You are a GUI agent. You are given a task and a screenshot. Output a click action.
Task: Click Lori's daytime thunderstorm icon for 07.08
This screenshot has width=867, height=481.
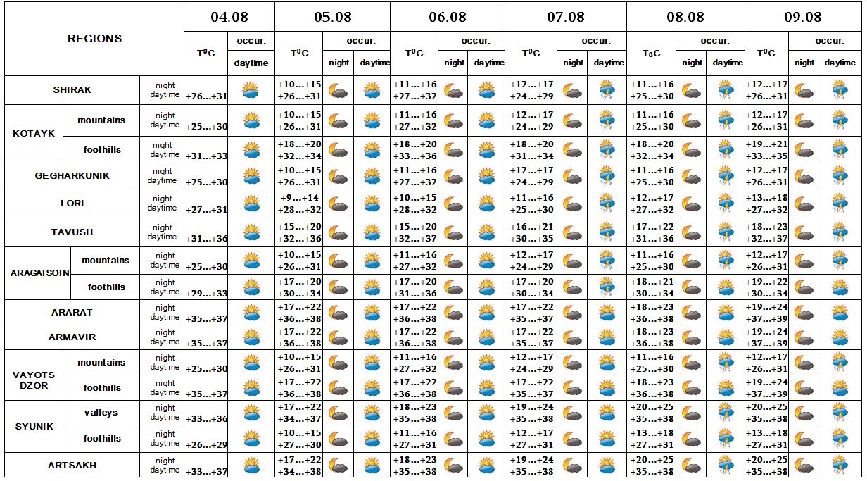pos(608,204)
